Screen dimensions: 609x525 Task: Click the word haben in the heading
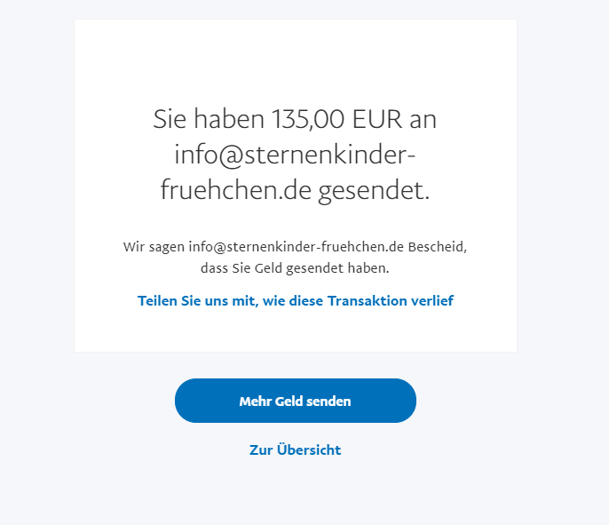click(229, 119)
